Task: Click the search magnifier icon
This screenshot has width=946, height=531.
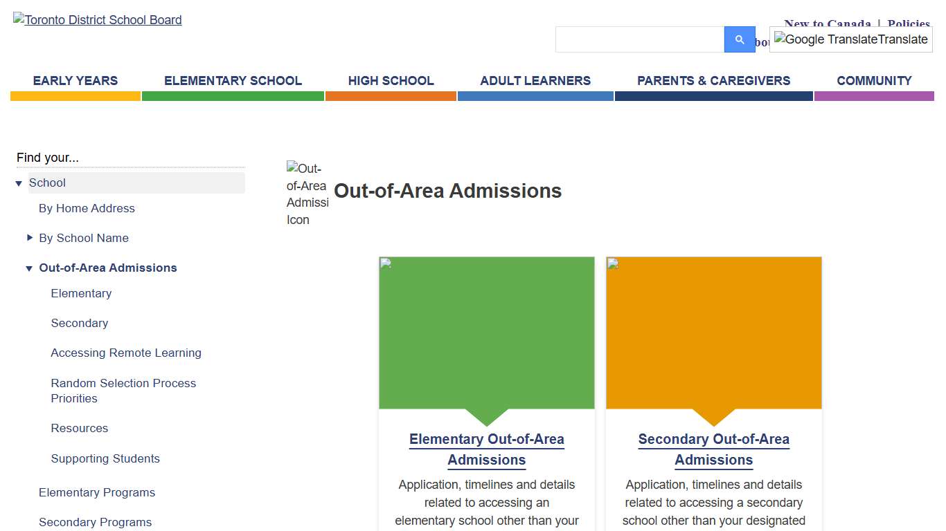Action: (x=739, y=39)
